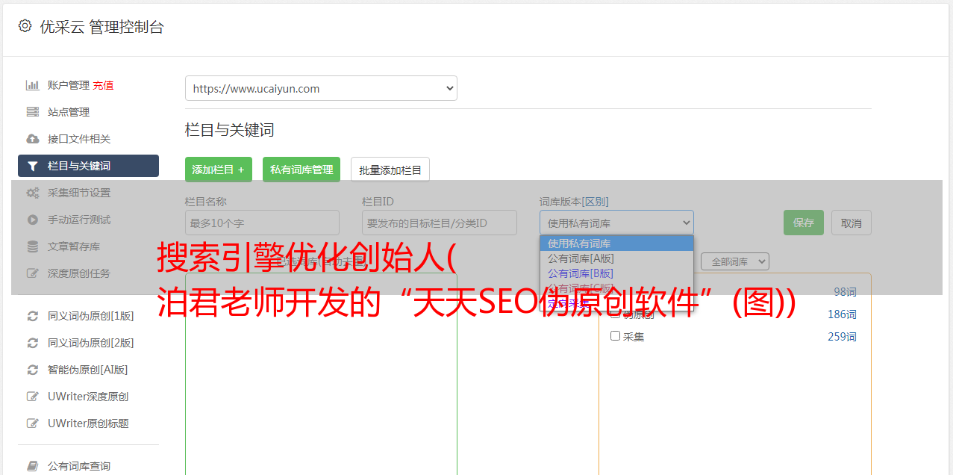Open 深度原创任务 in the sidebar
Screen dimensions: 953x475
click(79, 273)
